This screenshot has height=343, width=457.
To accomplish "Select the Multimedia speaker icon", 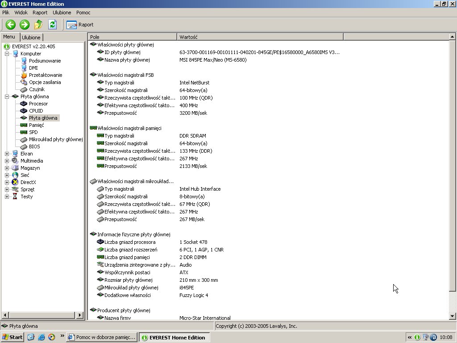I will pos(15,161).
